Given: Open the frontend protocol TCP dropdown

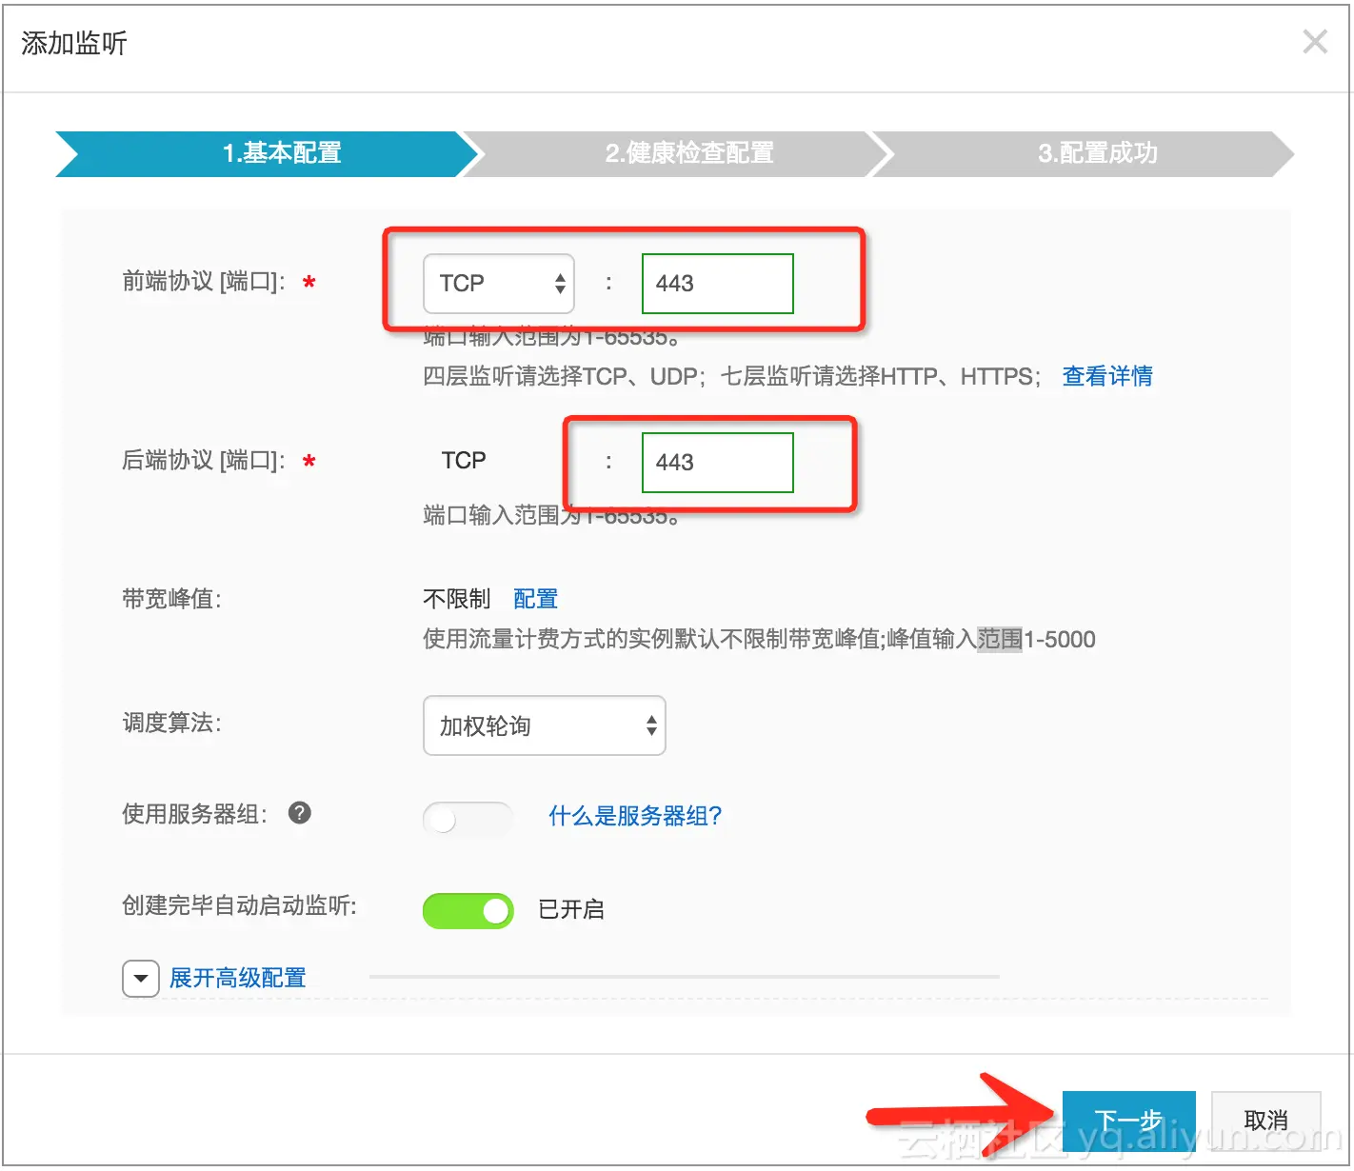Looking at the screenshot, I should (x=498, y=283).
